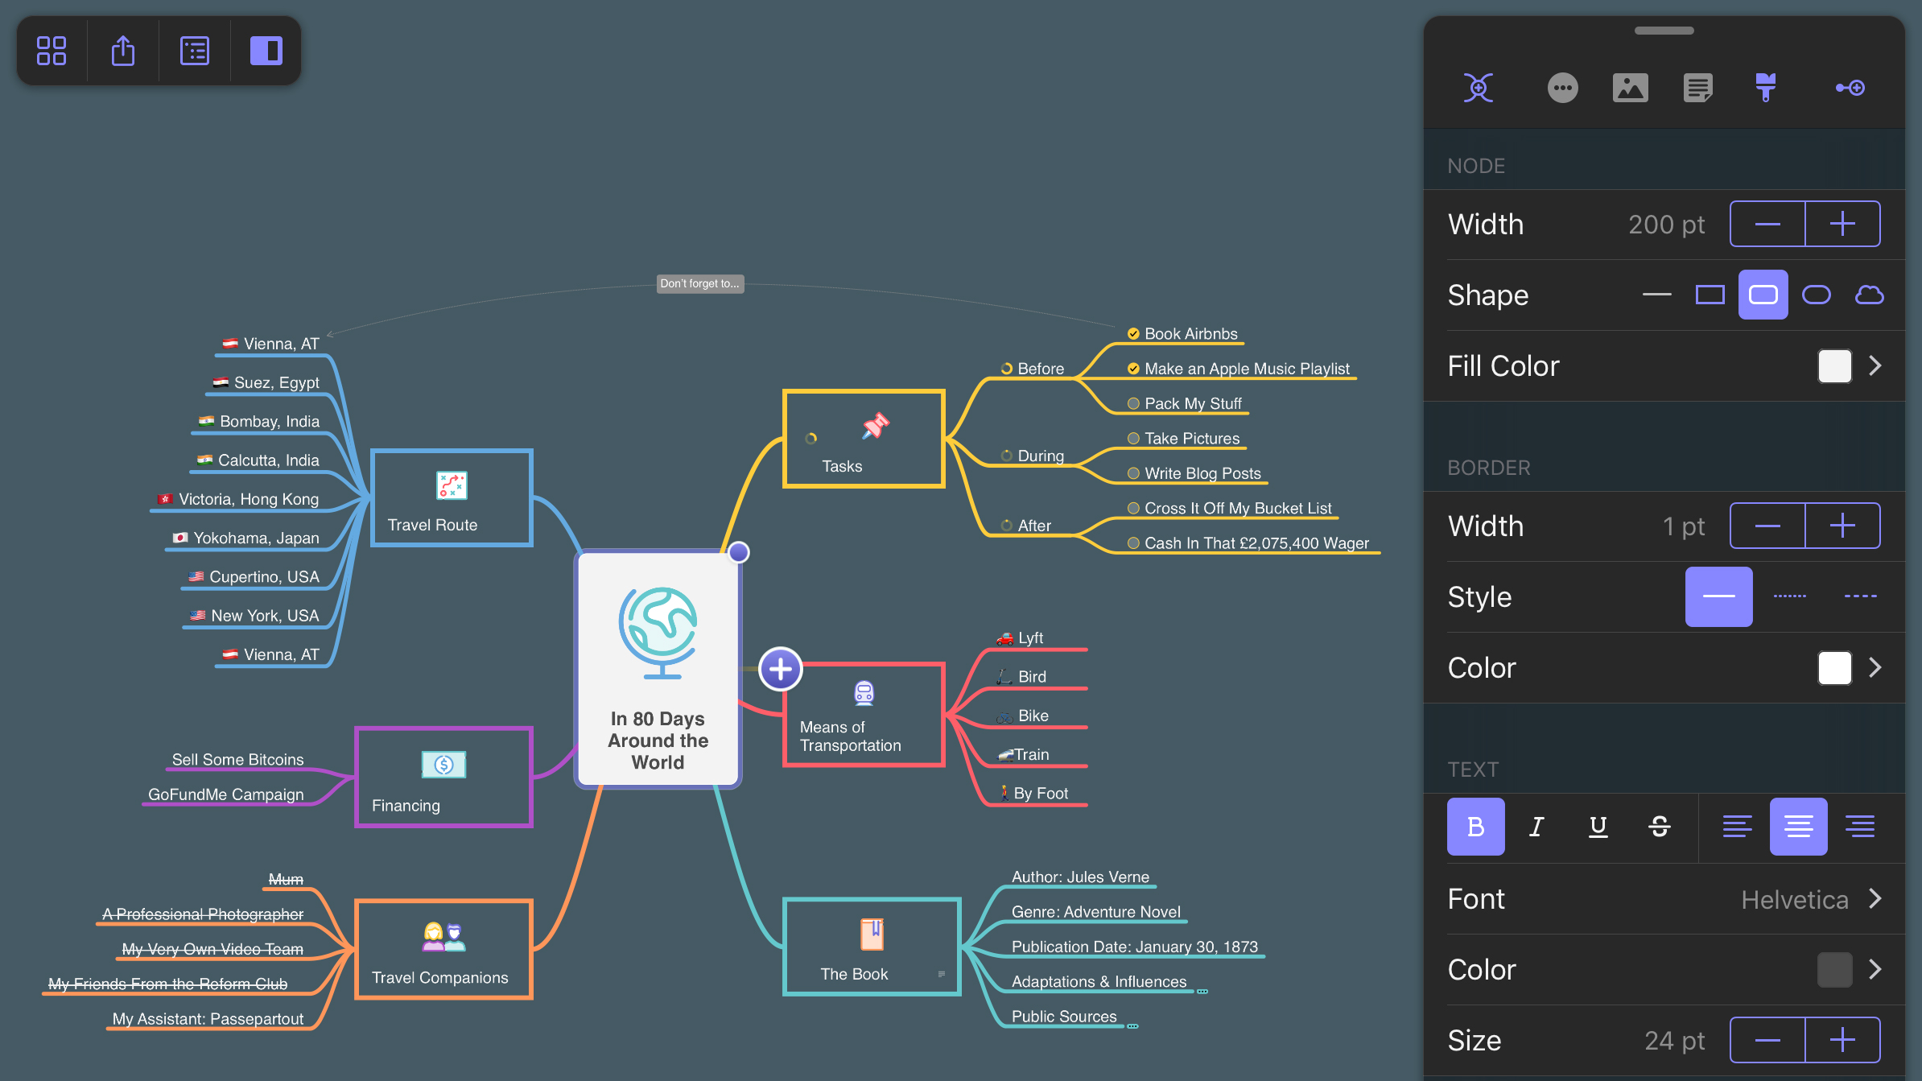Click the strikethrough text icon
1922x1081 pixels.
[1660, 827]
